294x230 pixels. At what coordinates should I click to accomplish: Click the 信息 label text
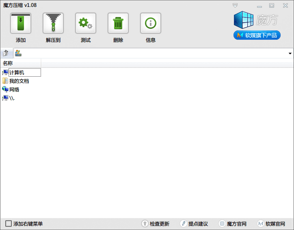(x=151, y=40)
